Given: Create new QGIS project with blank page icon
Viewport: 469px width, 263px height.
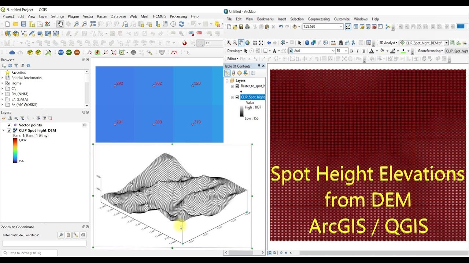Looking at the screenshot, I should pyautogui.click(x=7, y=24).
